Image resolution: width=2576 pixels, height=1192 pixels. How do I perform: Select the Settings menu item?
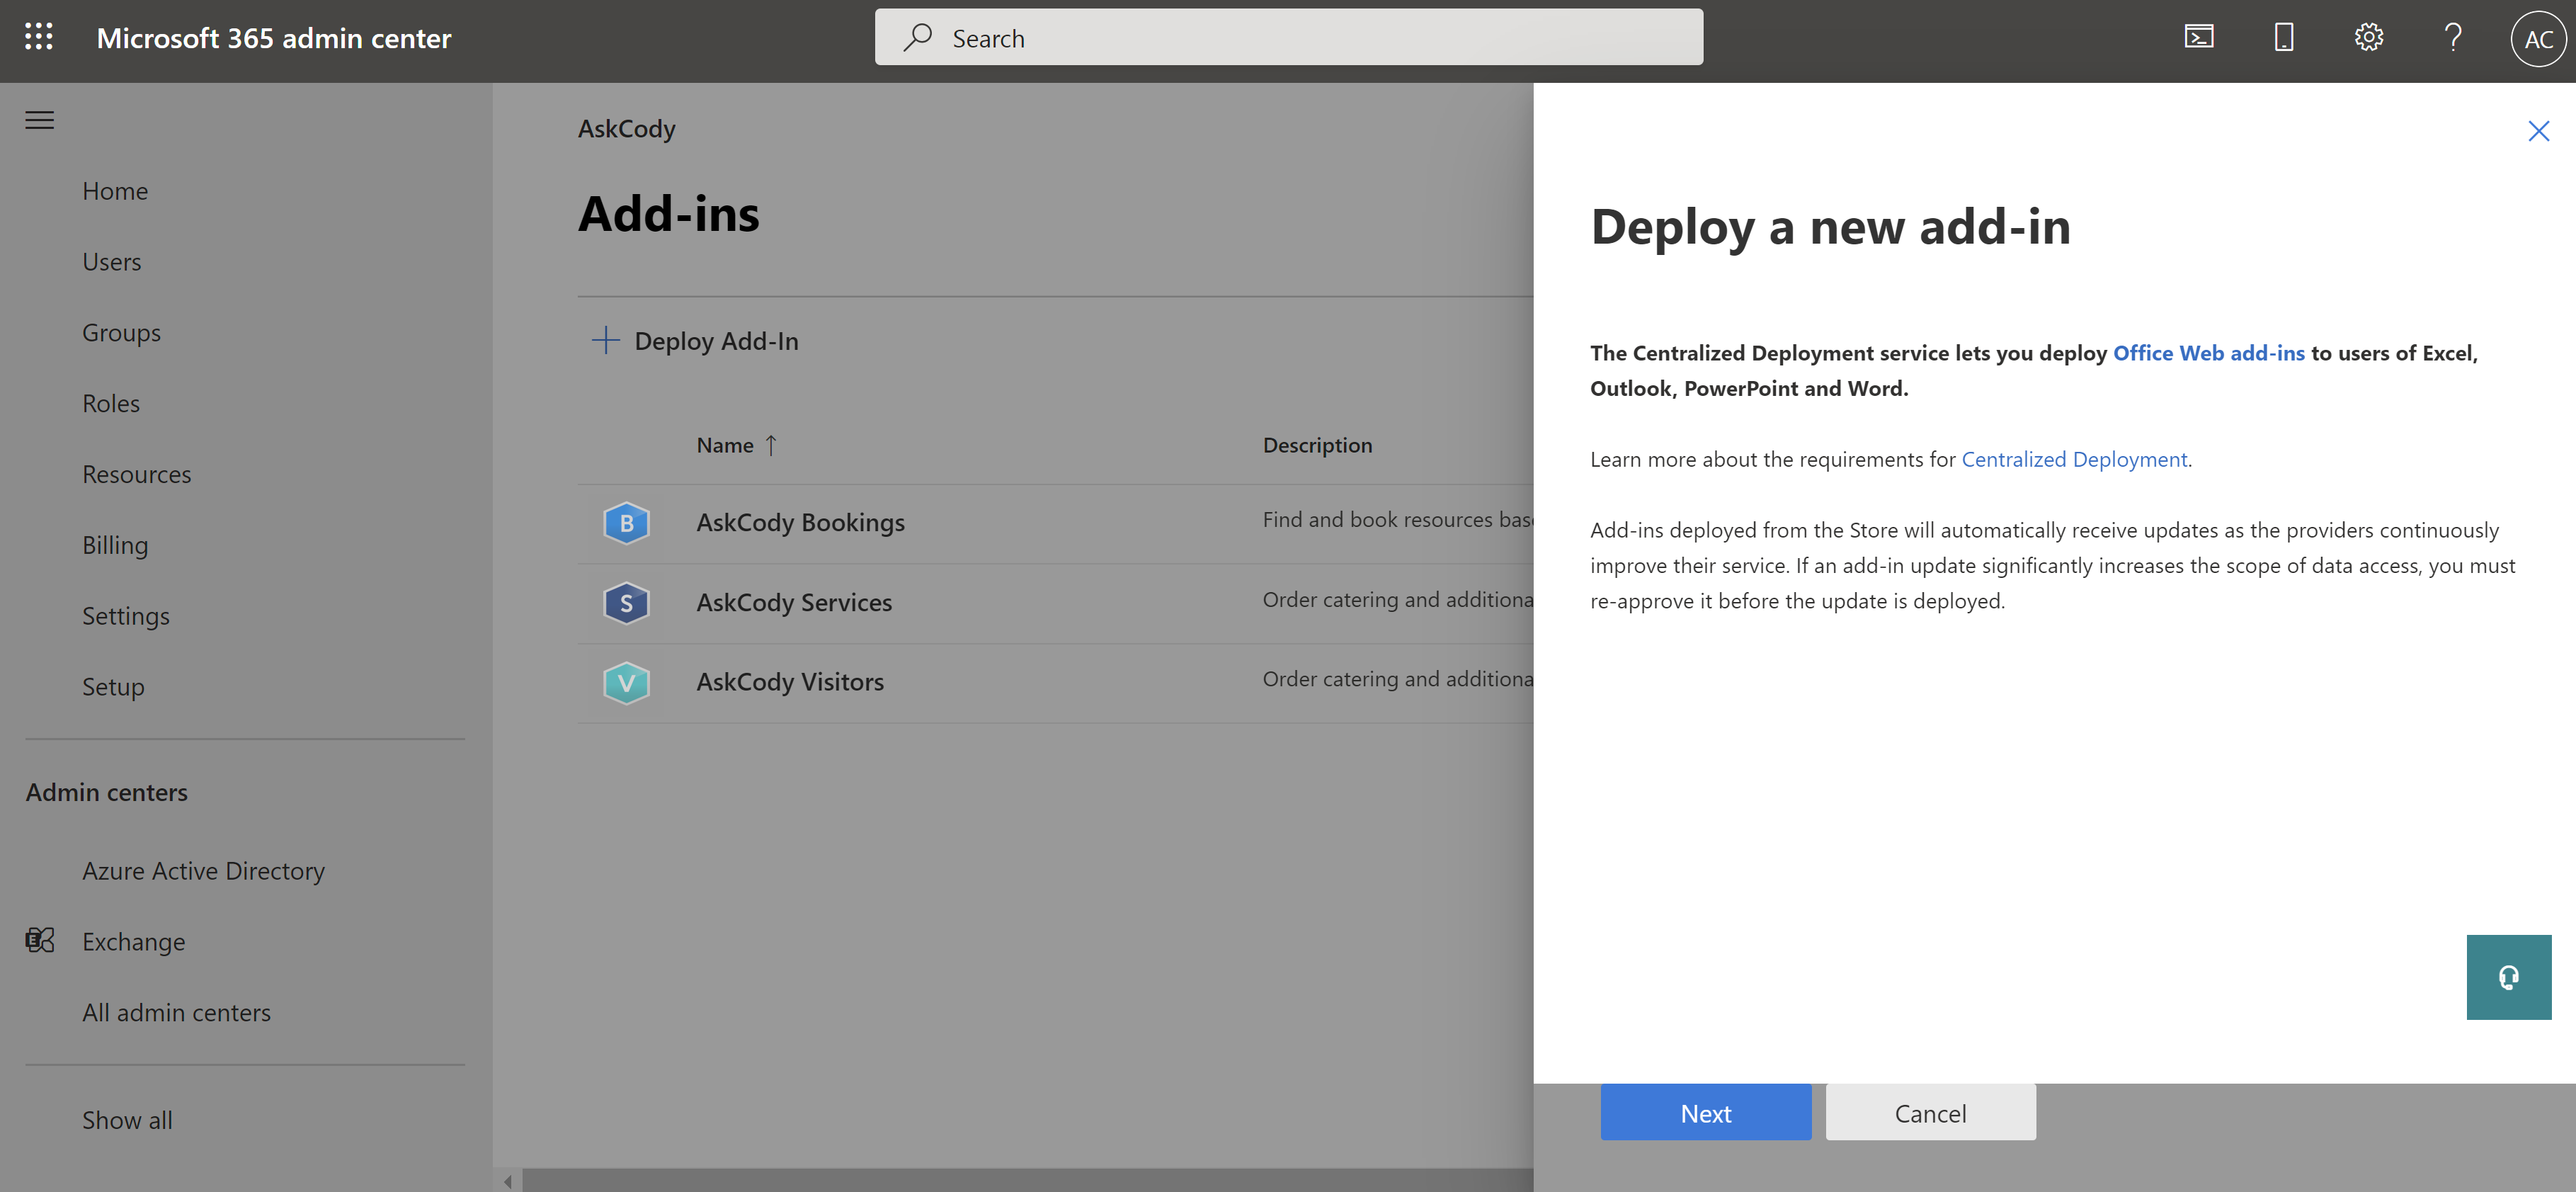click(x=127, y=615)
